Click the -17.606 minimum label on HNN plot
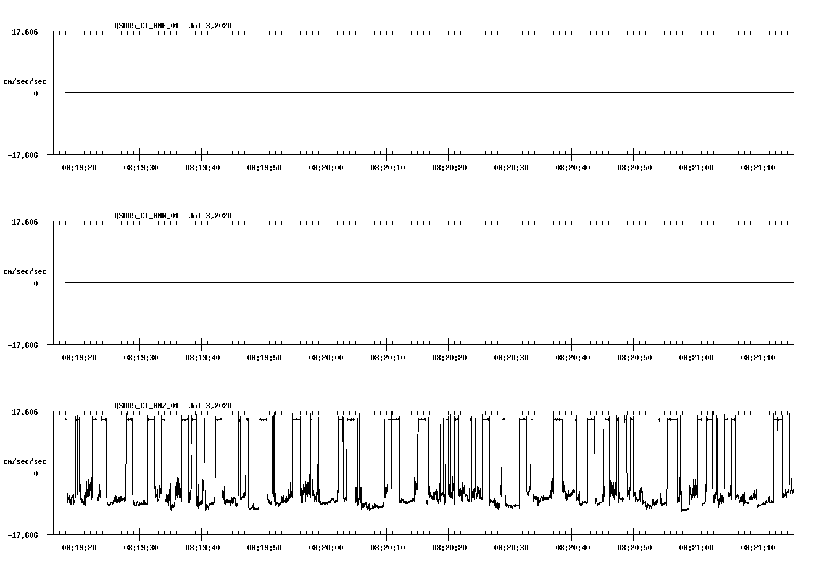 (x=23, y=345)
